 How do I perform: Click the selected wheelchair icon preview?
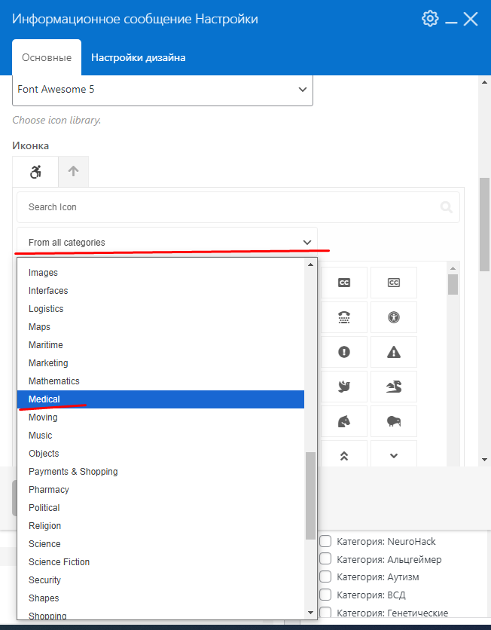coord(35,172)
